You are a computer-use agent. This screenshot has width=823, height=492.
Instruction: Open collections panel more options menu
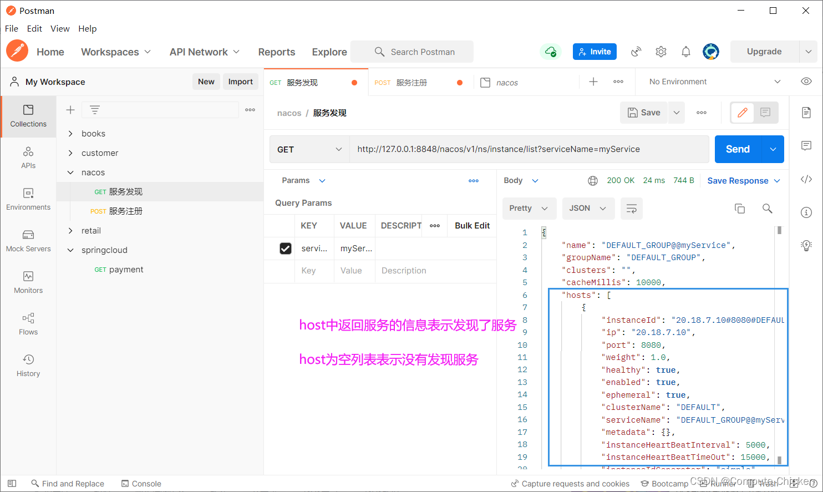tap(250, 110)
